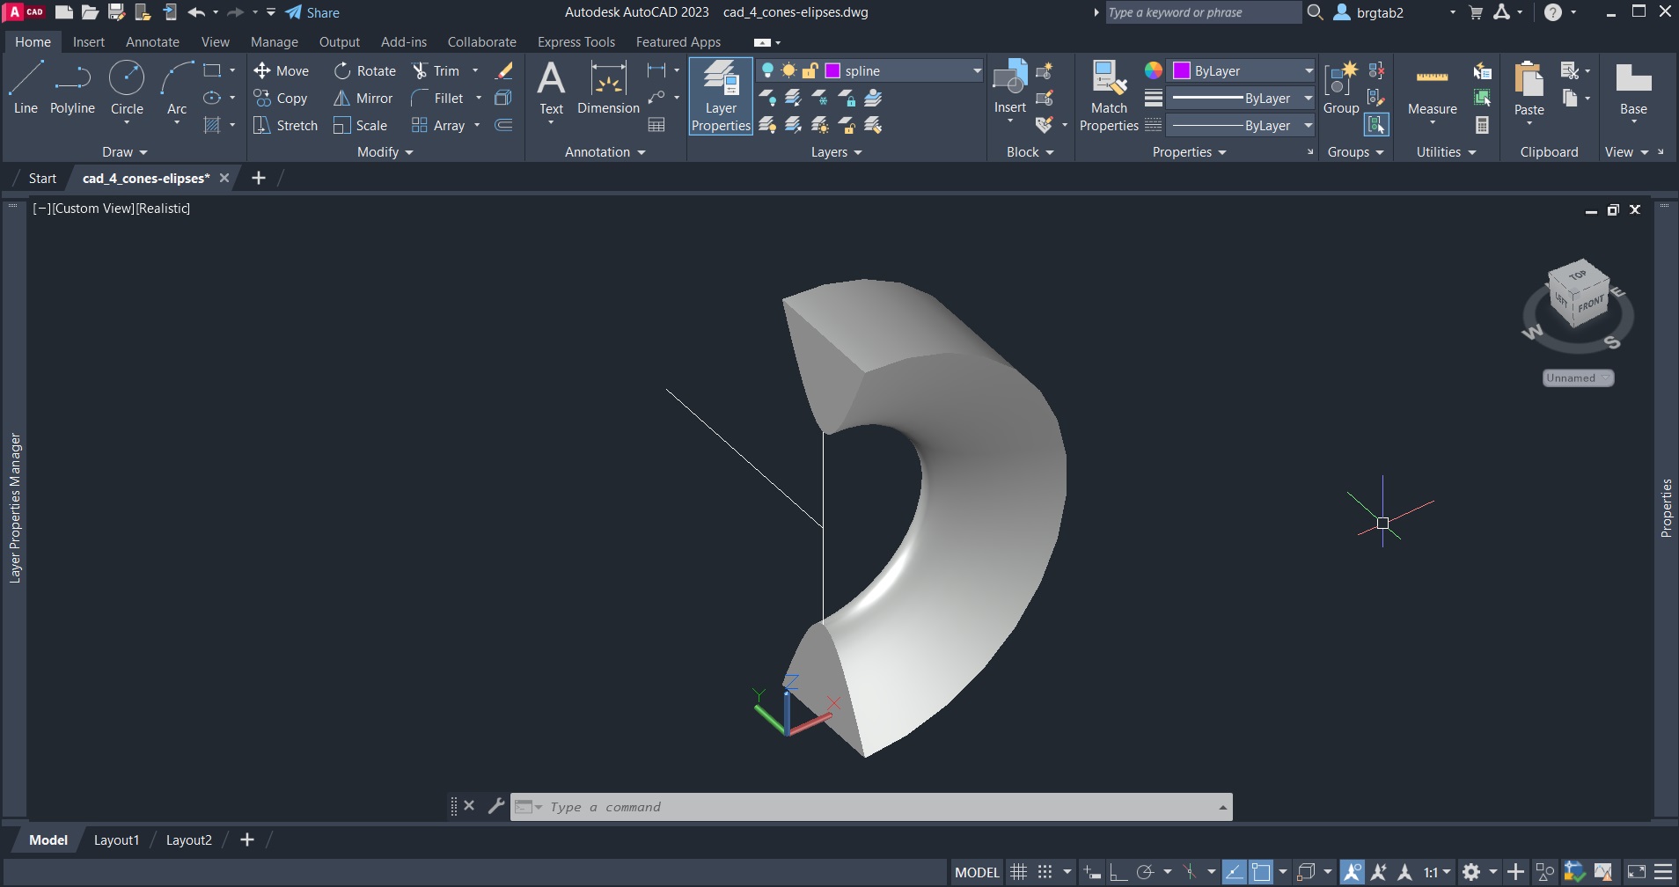This screenshot has width=1679, height=887.
Task: Toggle 2D object snap button
Action: [1261, 872]
